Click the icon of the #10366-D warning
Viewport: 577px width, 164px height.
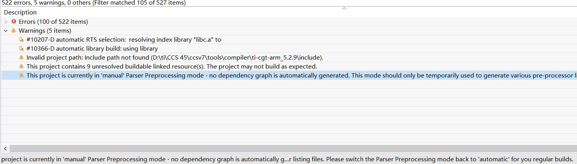[21, 48]
